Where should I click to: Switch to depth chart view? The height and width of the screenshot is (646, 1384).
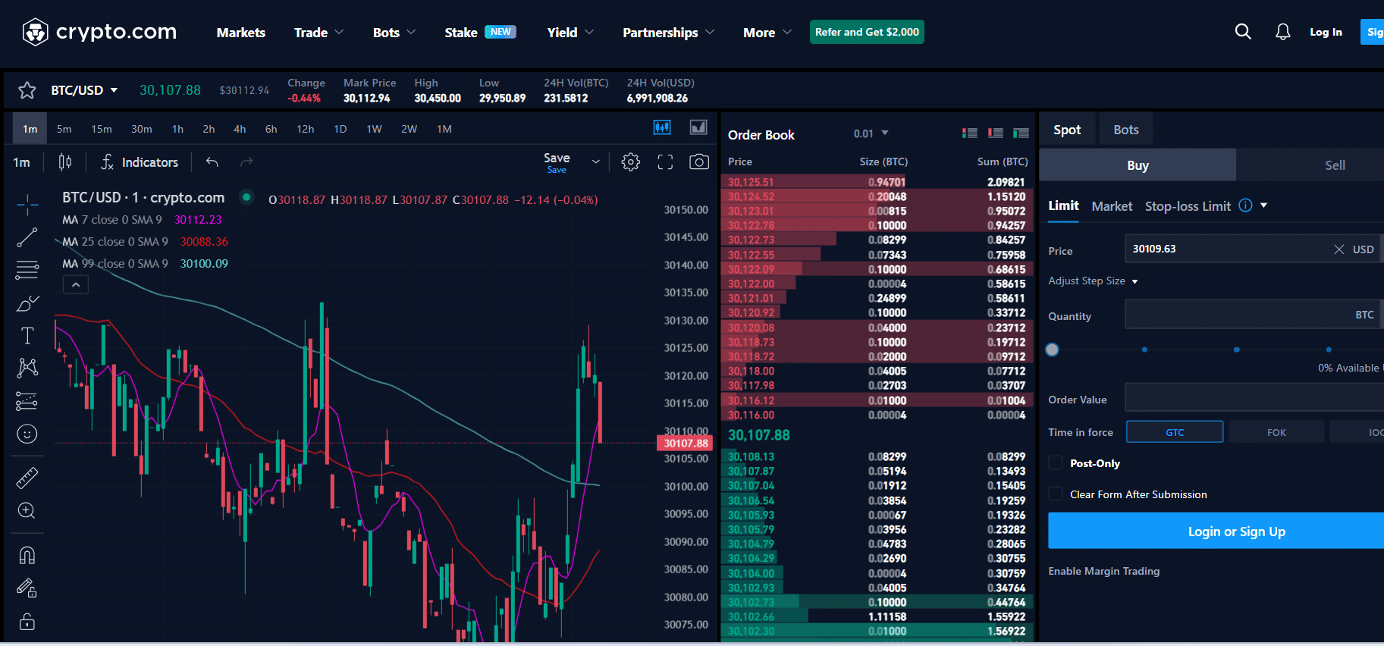pos(698,127)
